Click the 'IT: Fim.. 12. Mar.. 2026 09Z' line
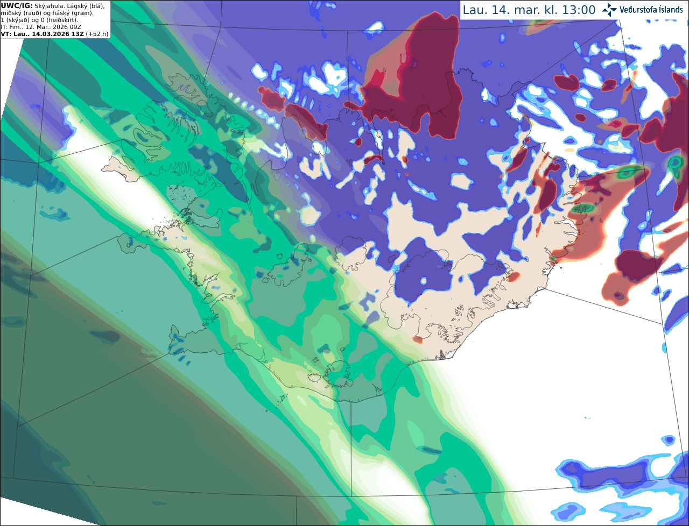The height and width of the screenshot is (526, 689). [40, 27]
